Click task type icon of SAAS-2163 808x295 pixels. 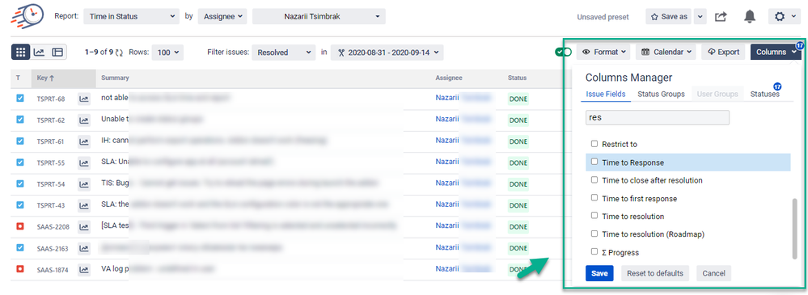click(20, 247)
